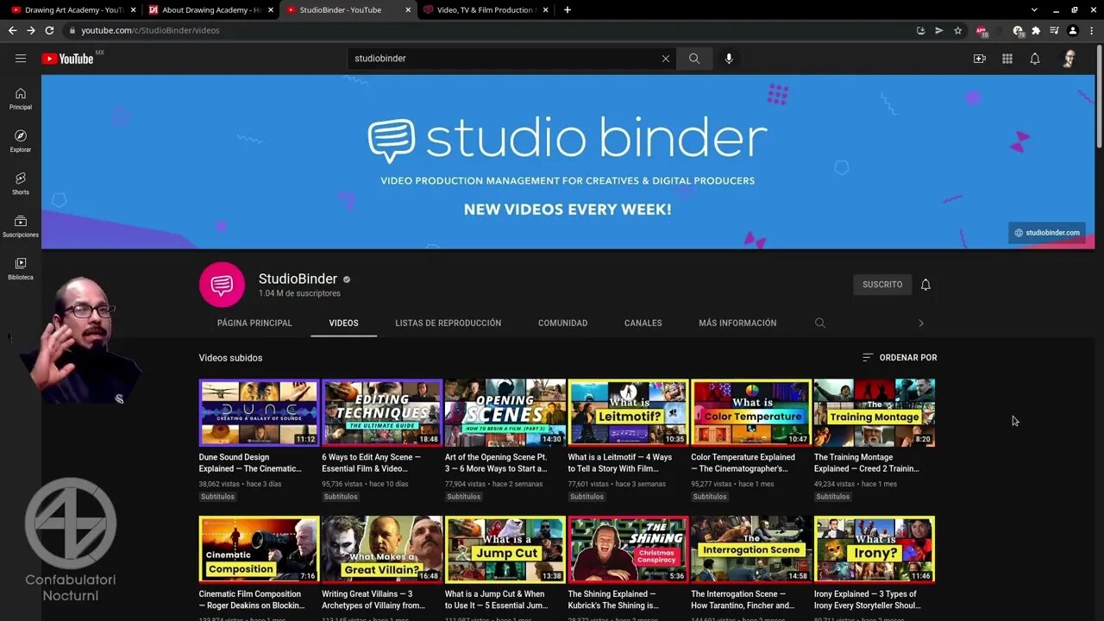The image size is (1104, 621).
Task: Play The Interrogation Scene thumbnail
Action: [751, 549]
